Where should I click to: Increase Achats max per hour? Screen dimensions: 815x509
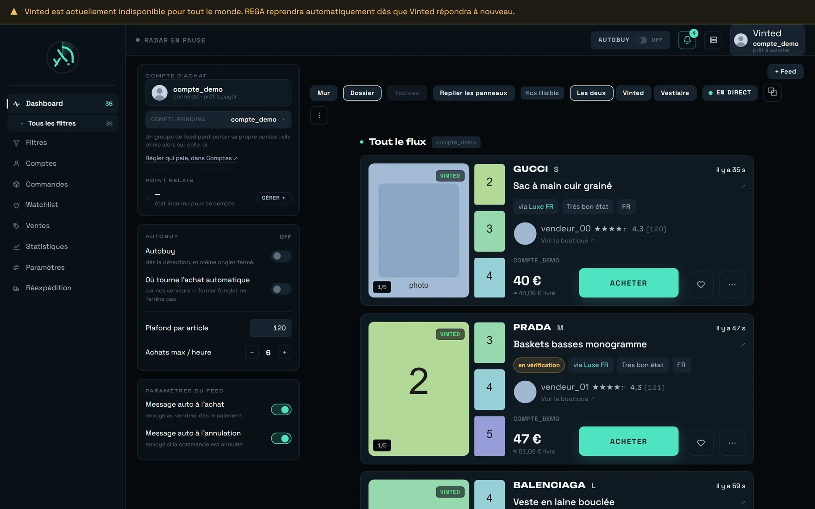pos(285,353)
